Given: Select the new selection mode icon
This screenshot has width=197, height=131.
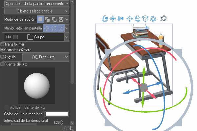Looking at the screenshot, I should tap(40, 19).
